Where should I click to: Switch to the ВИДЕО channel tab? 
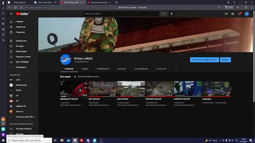pos(85,69)
